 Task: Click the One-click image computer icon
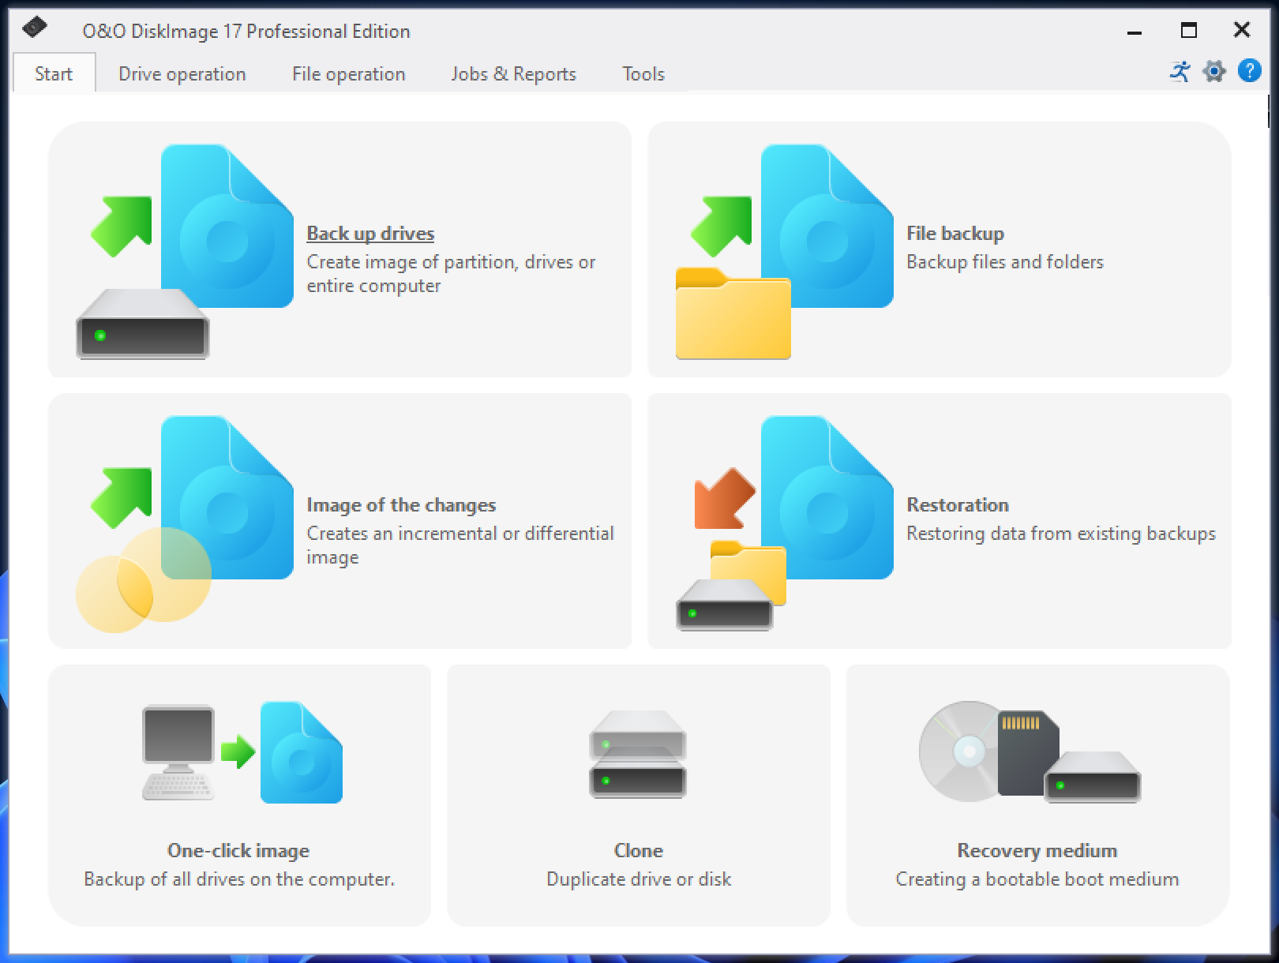click(242, 752)
